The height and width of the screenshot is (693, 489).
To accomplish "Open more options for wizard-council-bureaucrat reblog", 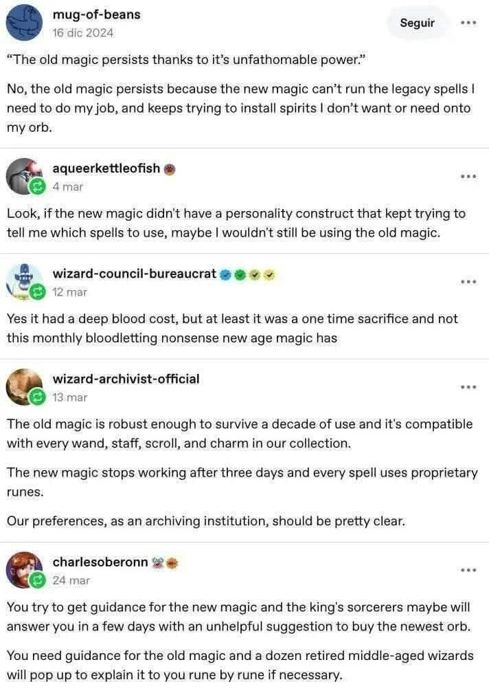I will click(x=468, y=282).
